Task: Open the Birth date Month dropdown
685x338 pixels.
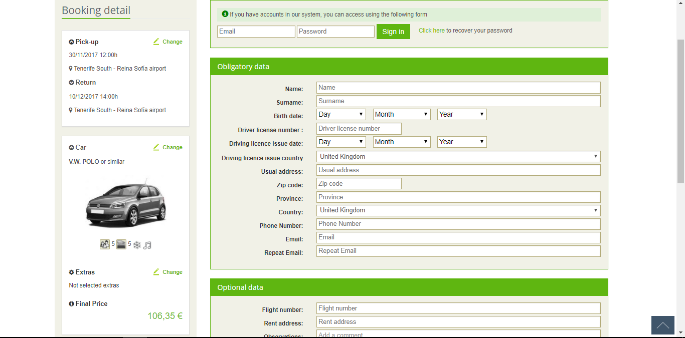Action: click(402, 114)
